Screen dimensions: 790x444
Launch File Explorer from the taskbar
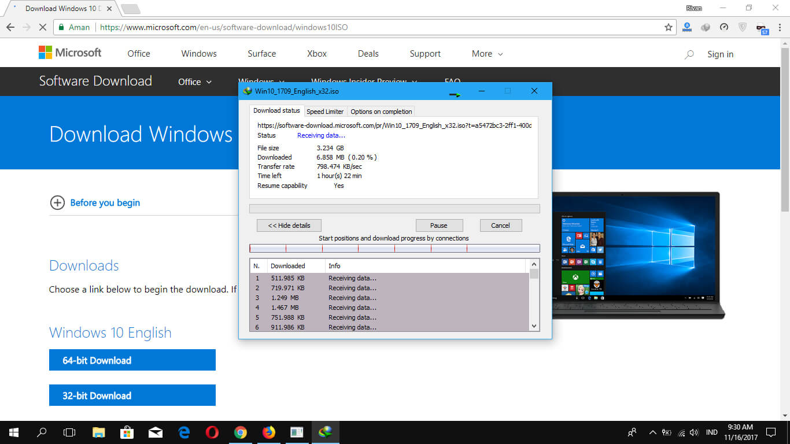[98, 432]
